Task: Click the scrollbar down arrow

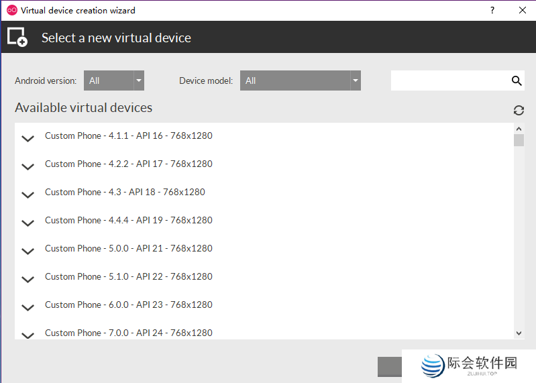Action: tap(519, 333)
